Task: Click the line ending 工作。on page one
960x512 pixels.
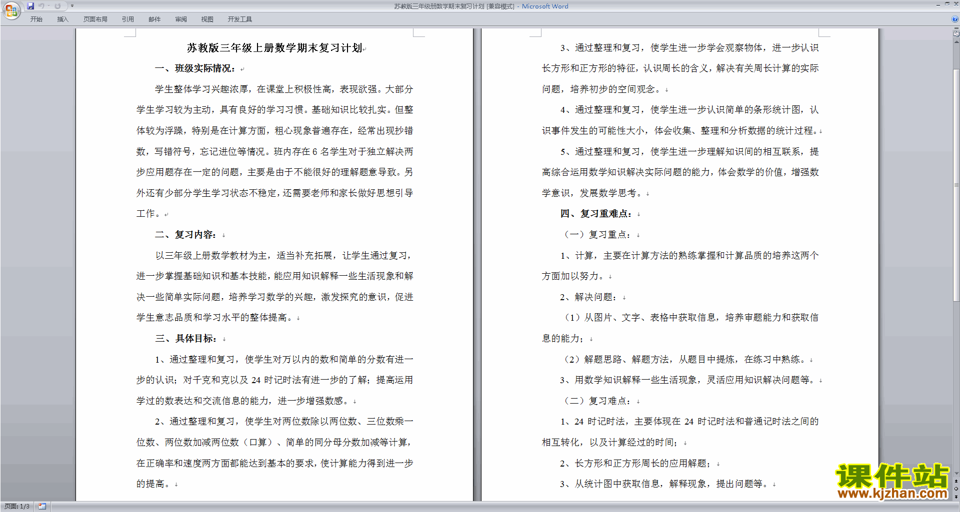Action: click(148, 214)
